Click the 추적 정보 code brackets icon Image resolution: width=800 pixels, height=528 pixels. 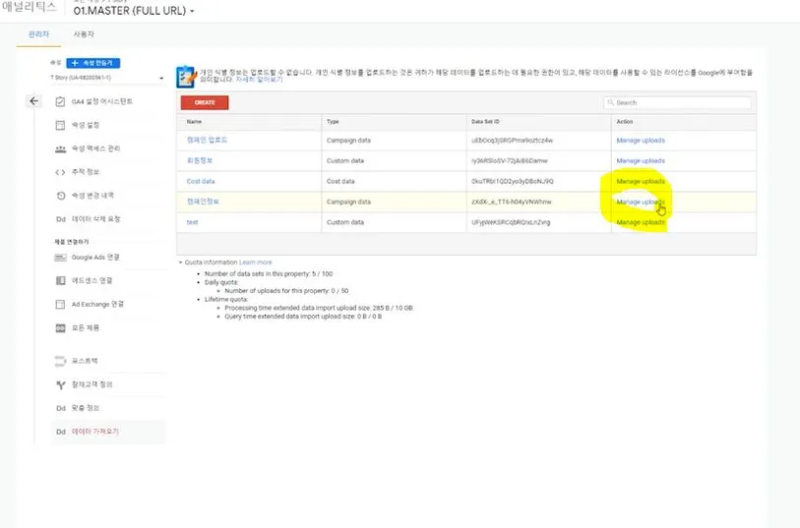pyautogui.click(x=60, y=172)
